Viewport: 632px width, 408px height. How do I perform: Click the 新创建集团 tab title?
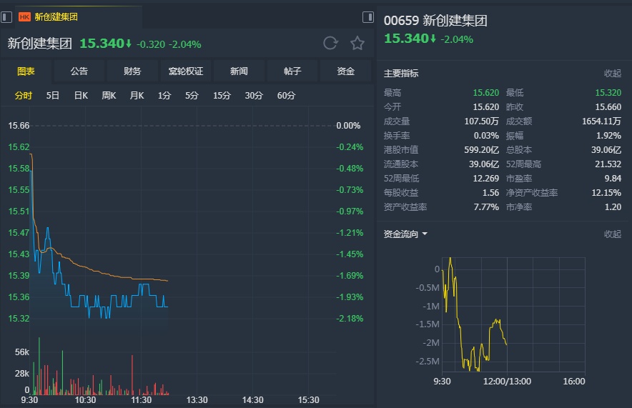[56, 17]
